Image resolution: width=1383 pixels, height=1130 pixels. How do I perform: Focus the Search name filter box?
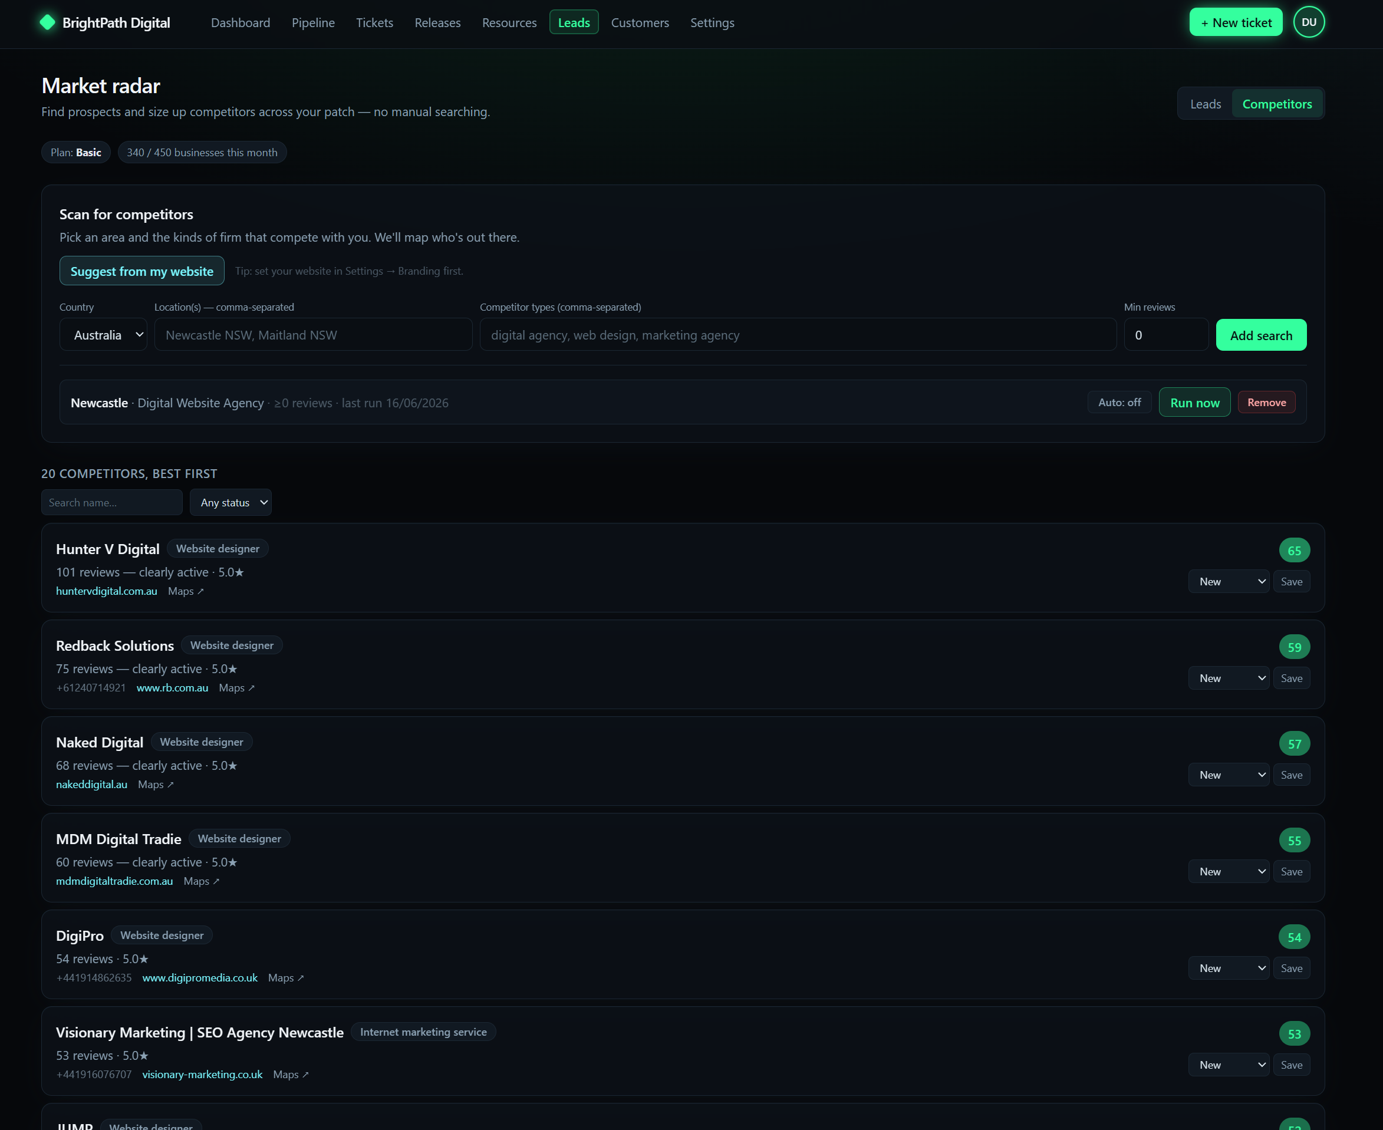(x=112, y=502)
